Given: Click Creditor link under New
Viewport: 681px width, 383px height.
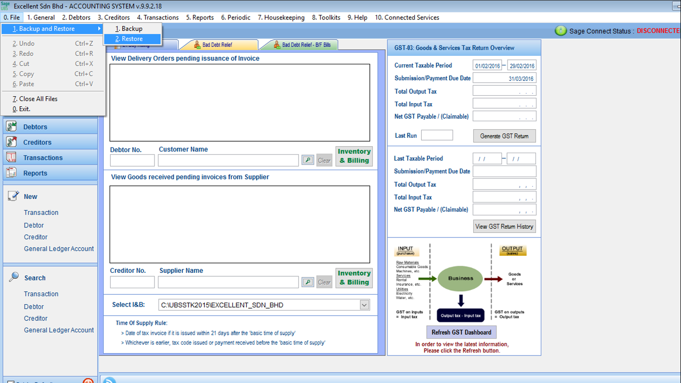Looking at the screenshot, I should (x=36, y=237).
